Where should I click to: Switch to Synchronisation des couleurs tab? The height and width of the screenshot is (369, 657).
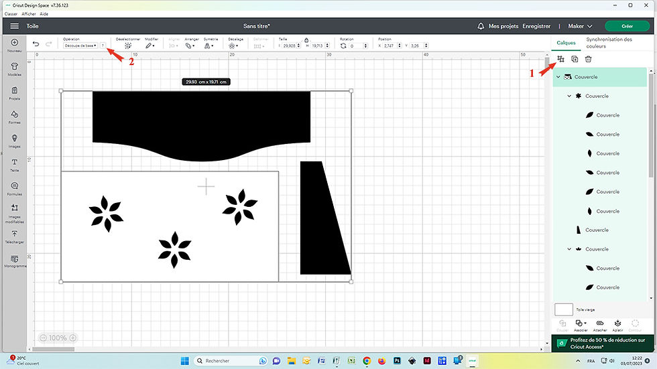(609, 43)
